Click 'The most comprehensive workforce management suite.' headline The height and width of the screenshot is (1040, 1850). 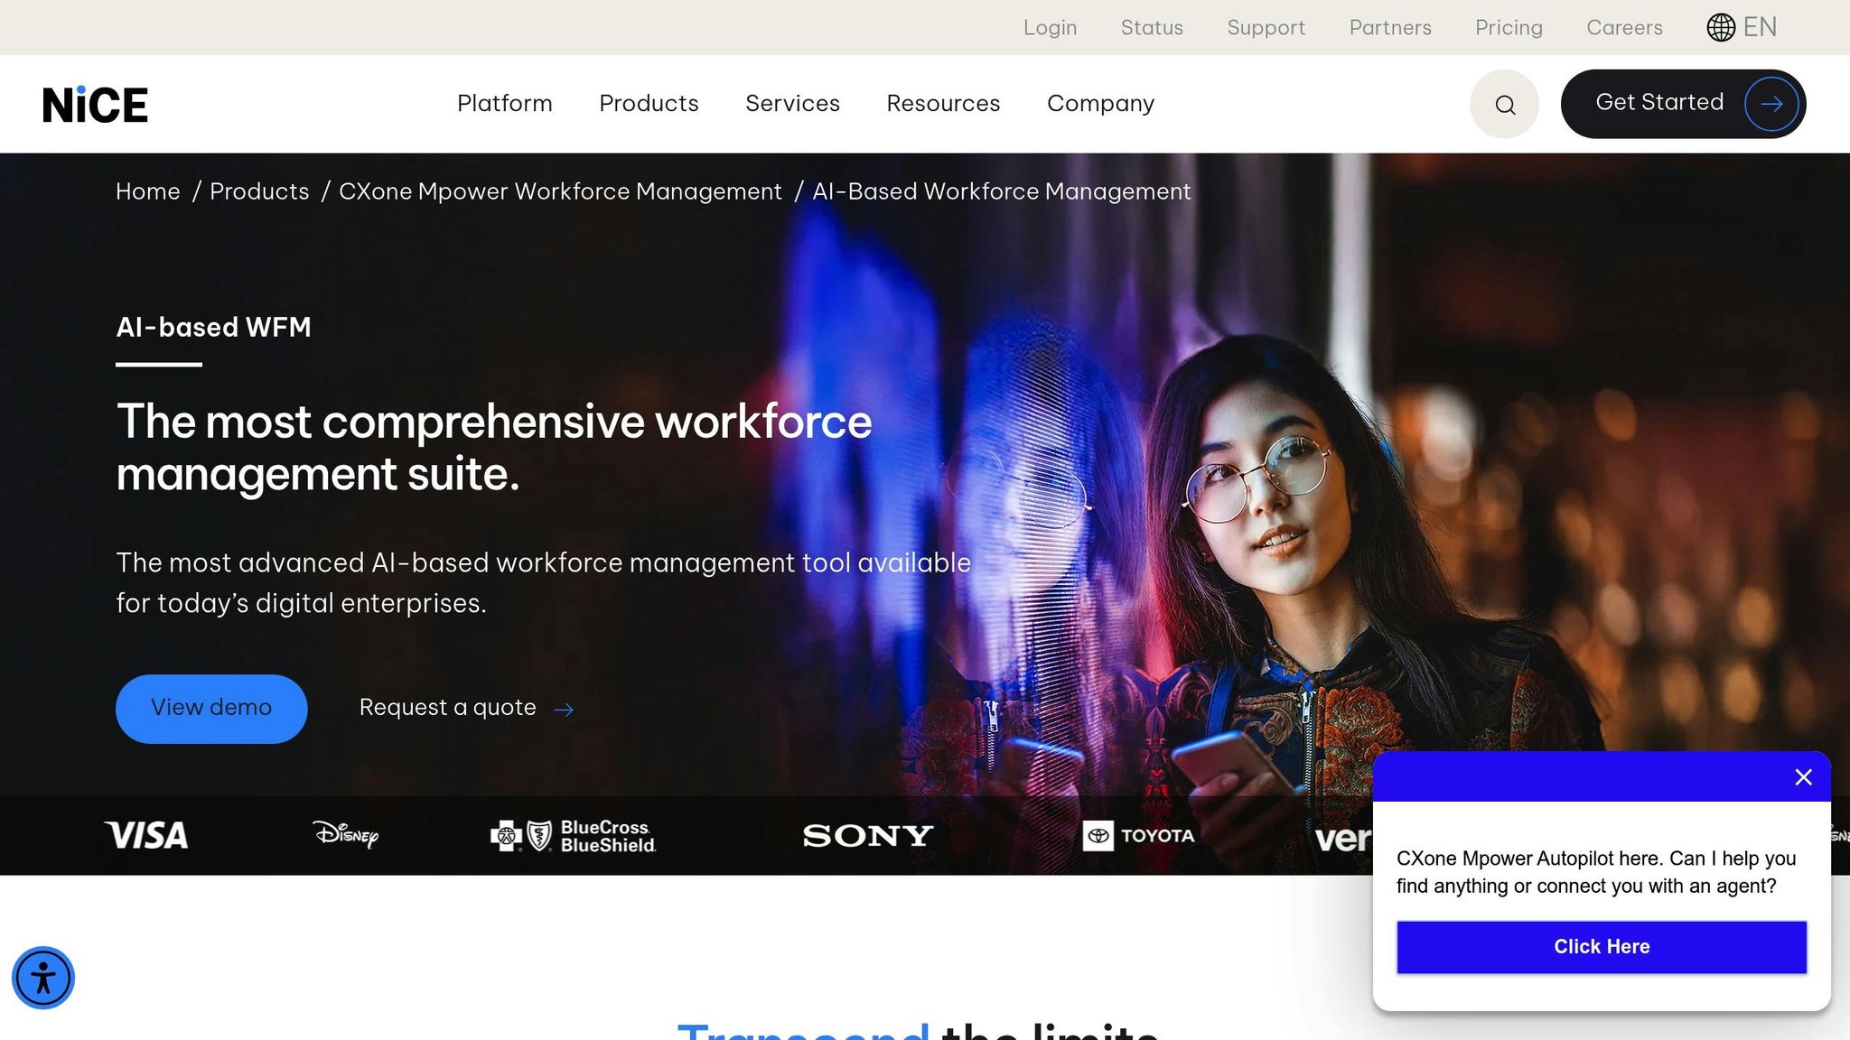tap(494, 447)
